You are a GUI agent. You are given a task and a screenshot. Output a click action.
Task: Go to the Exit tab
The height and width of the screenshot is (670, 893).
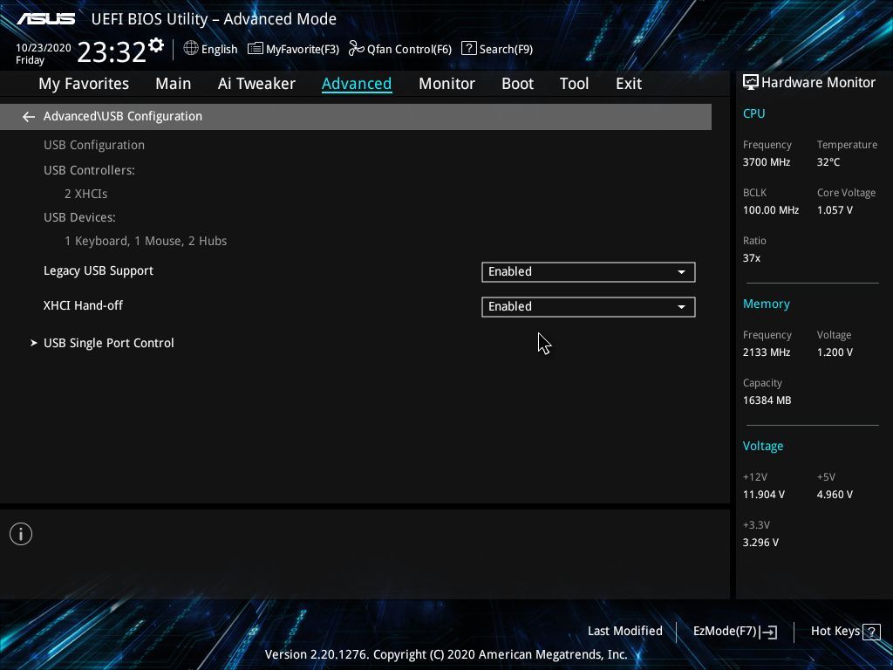pos(629,84)
